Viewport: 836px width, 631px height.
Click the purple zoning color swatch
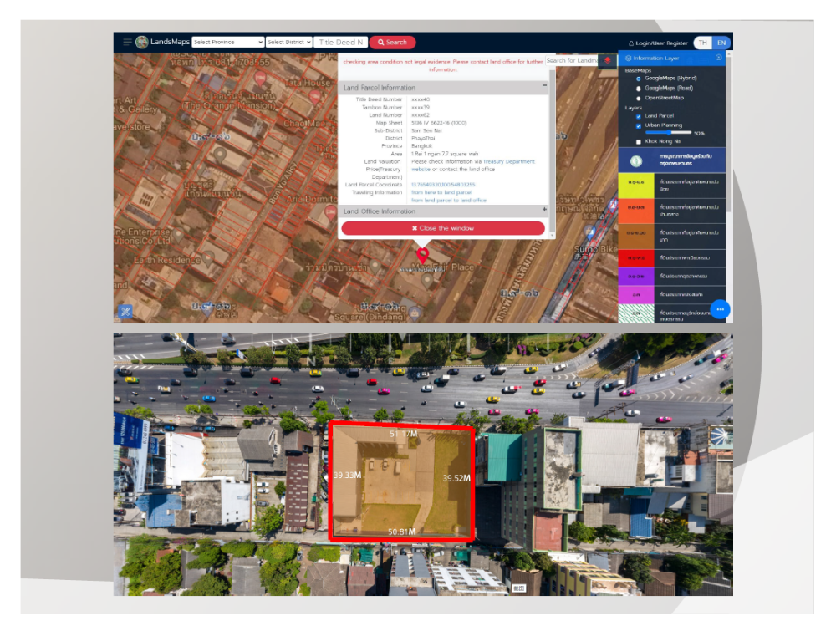click(636, 276)
